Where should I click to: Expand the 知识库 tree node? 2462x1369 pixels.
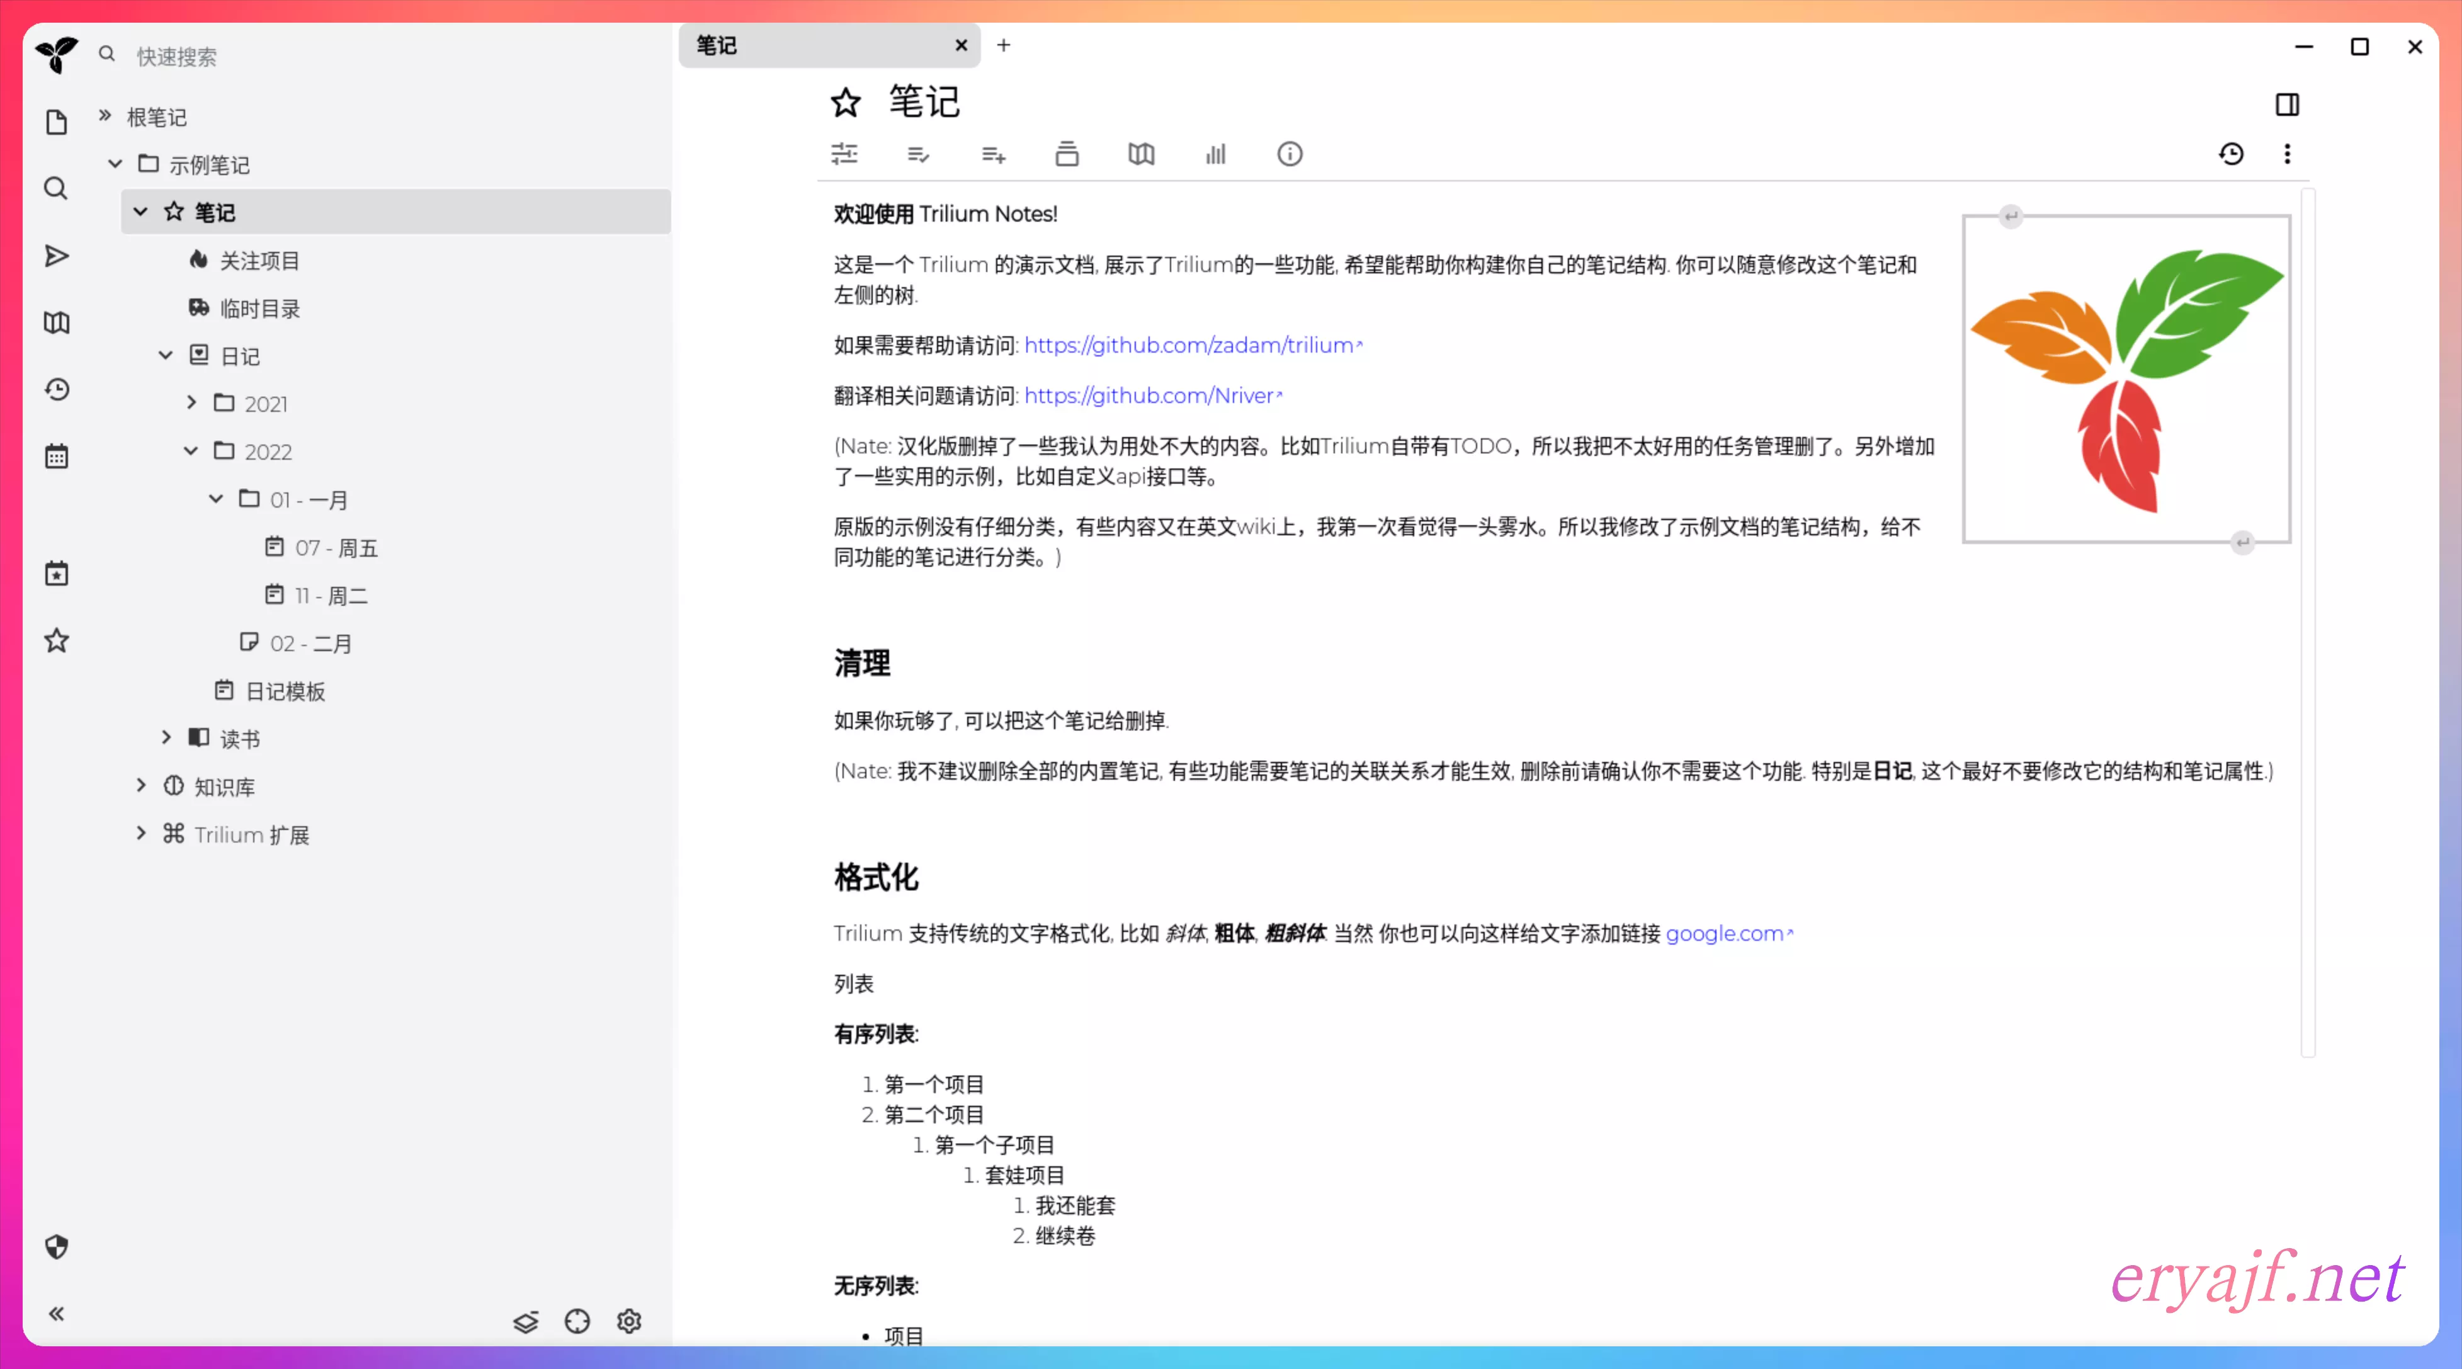[x=140, y=785]
